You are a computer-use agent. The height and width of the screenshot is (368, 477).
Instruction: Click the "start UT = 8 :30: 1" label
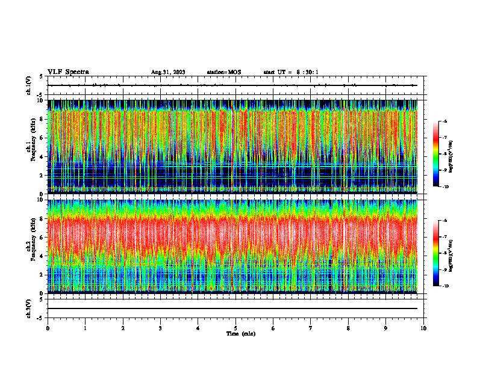pyautogui.click(x=291, y=72)
